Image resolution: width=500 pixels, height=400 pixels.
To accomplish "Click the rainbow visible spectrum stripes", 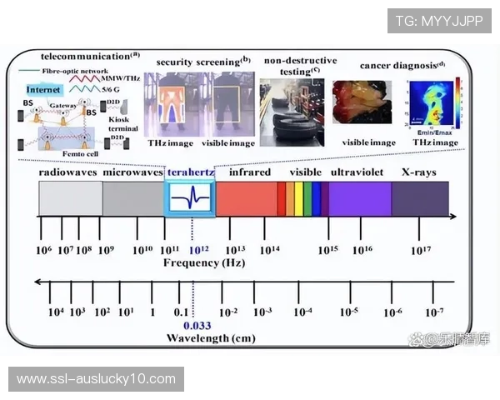I will point(302,200).
